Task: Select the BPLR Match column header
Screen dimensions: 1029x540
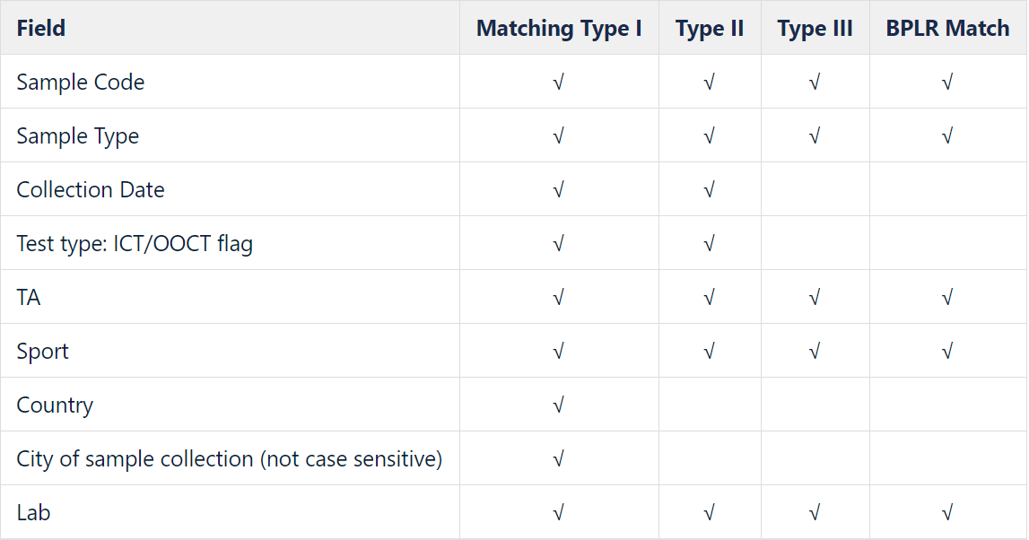Action: click(948, 28)
